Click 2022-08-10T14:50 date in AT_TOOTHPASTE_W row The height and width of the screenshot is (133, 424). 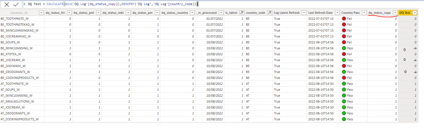tap(321, 84)
